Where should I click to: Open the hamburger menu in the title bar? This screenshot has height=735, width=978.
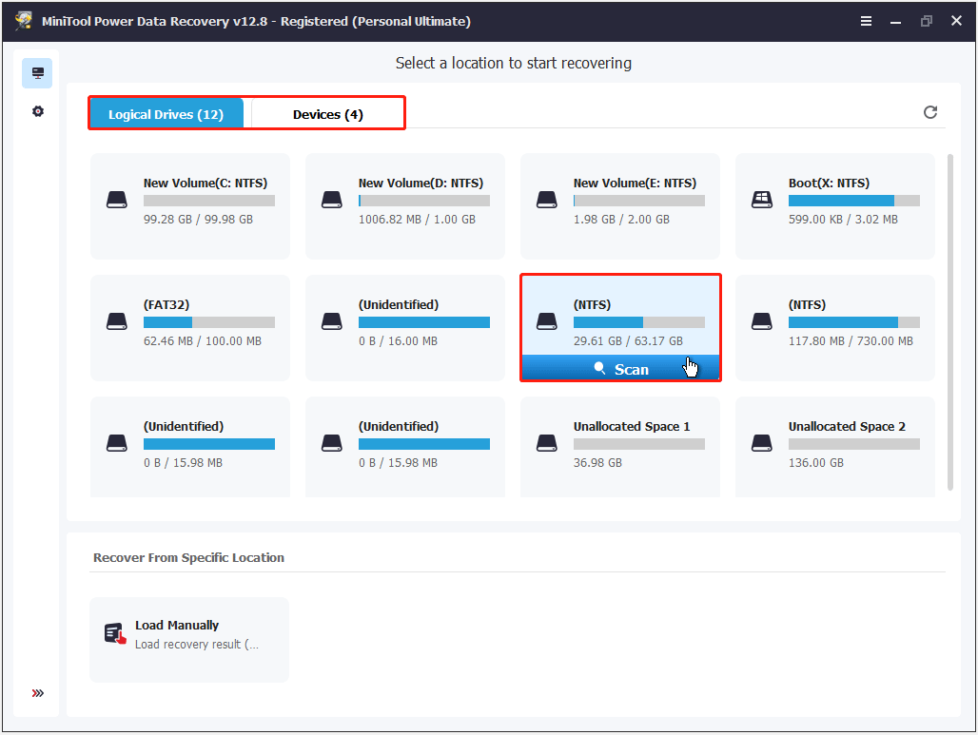[866, 20]
